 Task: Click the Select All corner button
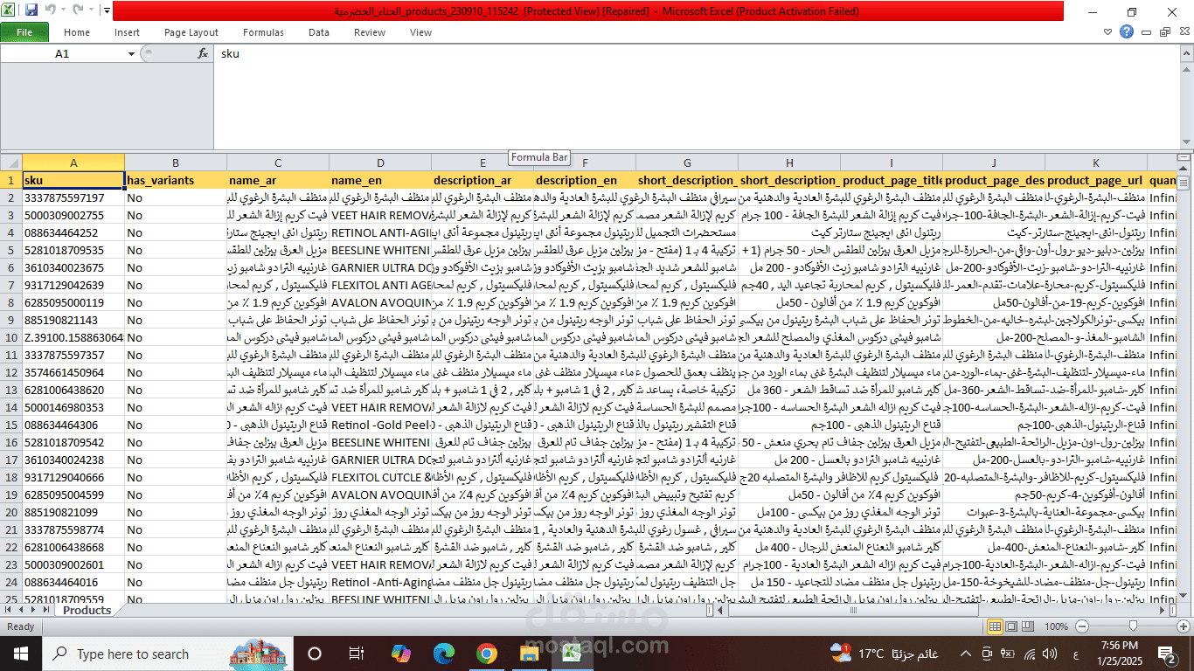(x=11, y=163)
